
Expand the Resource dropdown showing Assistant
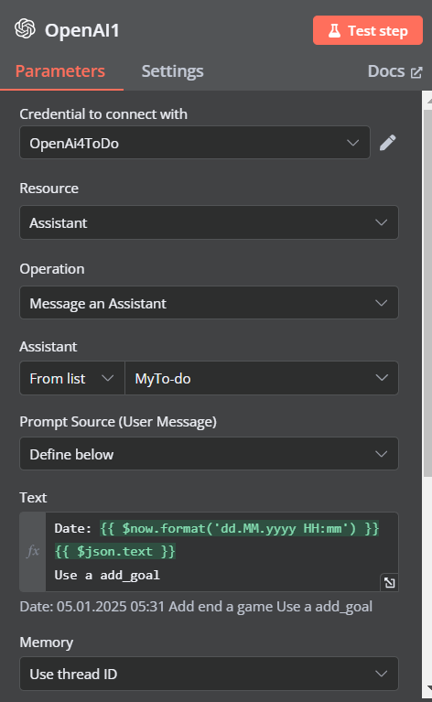click(209, 222)
